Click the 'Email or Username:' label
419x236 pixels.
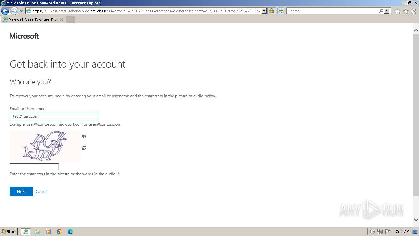(27, 109)
